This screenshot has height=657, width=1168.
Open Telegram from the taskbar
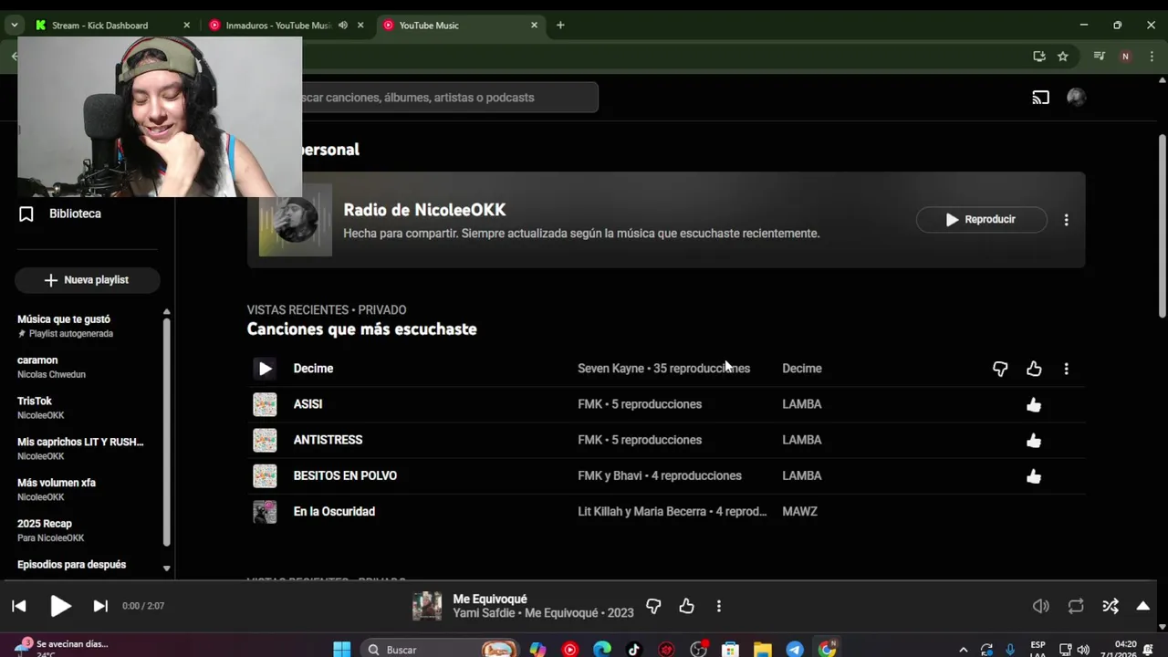pyautogui.click(x=795, y=650)
